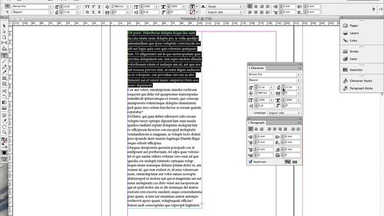Click Subscript button in control bar
This screenshot has height=216, width=384.
click(x=94, y=12)
